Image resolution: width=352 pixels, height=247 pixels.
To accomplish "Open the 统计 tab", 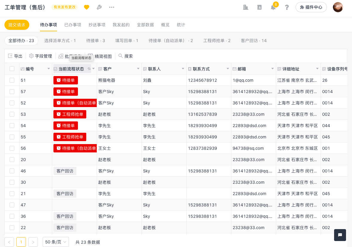I will click(181, 25).
